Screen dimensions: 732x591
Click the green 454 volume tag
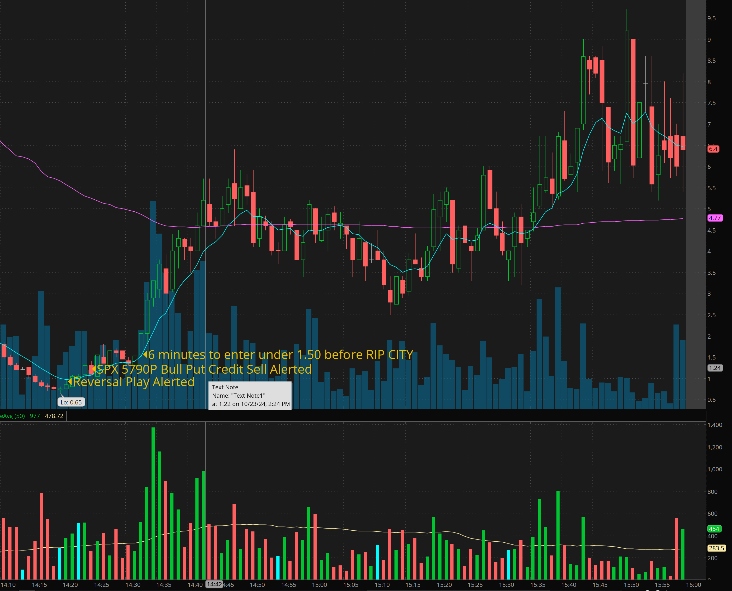(714, 529)
